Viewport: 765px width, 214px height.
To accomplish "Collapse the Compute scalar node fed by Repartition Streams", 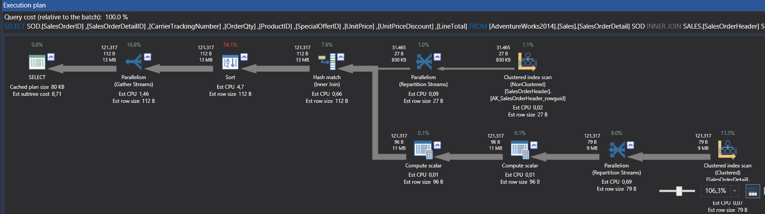I will 534,145.
